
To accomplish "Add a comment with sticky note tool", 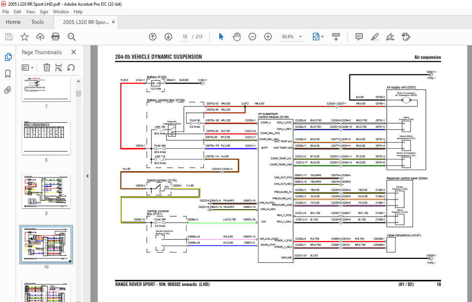I will [359, 37].
